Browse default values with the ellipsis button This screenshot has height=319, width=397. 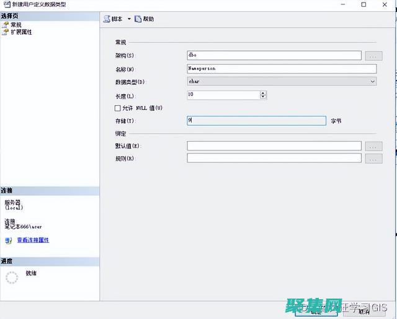pyautogui.click(x=373, y=146)
